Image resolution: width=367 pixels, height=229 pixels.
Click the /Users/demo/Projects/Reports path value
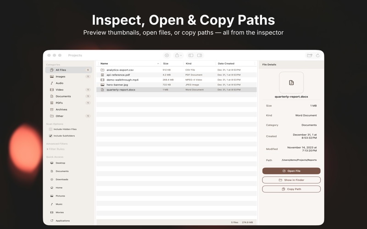point(299,160)
